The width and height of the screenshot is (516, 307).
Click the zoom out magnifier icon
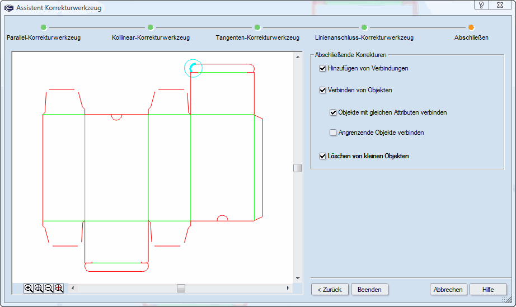[x=49, y=288]
